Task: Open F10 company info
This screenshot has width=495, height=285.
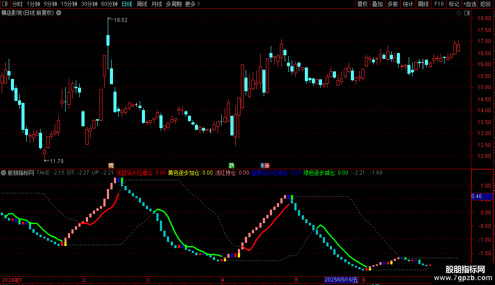Action: [x=439, y=4]
